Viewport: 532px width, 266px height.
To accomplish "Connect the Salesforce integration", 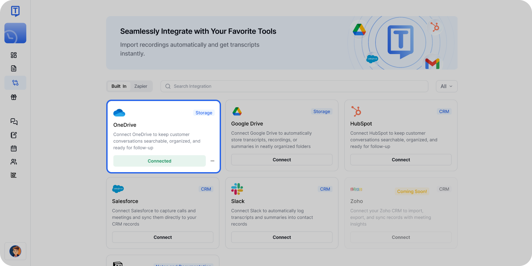I will (163, 237).
